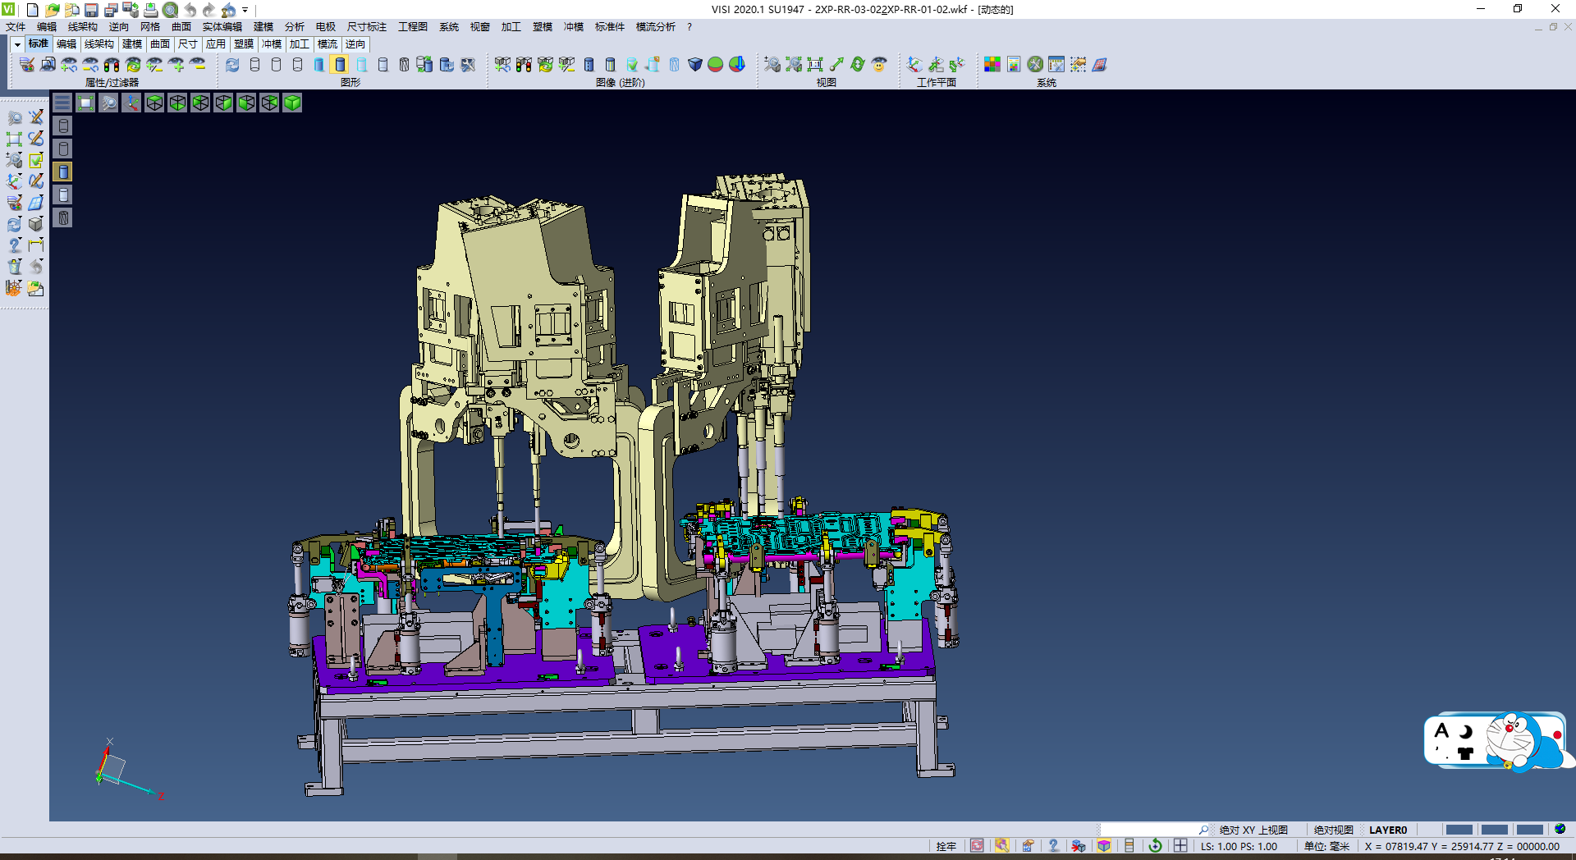Select the color palette icon in 系统 group
Image resolution: width=1576 pixels, height=860 pixels.
point(992,64)
